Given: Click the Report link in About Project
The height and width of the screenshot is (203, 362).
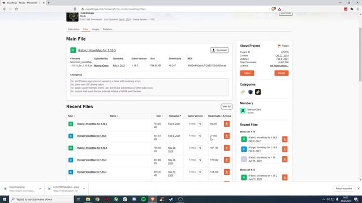Looking at the screenshot, I should (283, 46).
